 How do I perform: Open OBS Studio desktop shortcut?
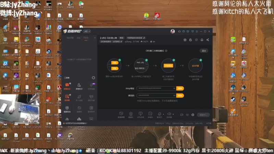[244, 88]
